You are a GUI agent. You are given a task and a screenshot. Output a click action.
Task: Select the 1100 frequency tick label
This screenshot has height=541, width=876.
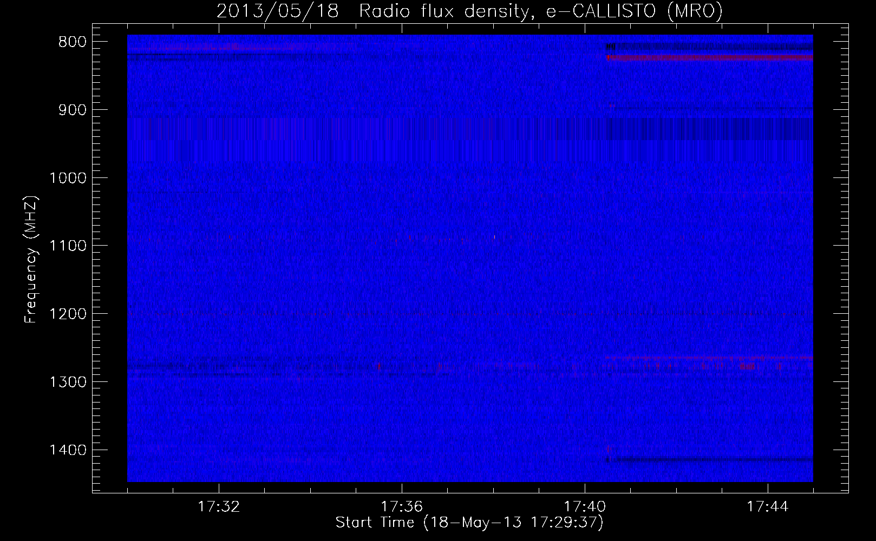(x=68, y=246)
